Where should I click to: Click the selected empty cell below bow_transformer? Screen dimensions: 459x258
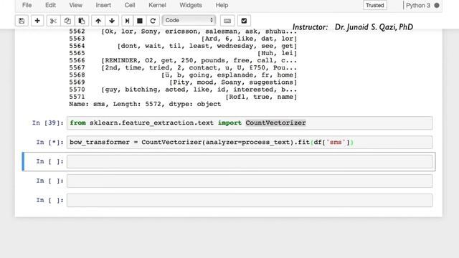click(x=250, y=161)
